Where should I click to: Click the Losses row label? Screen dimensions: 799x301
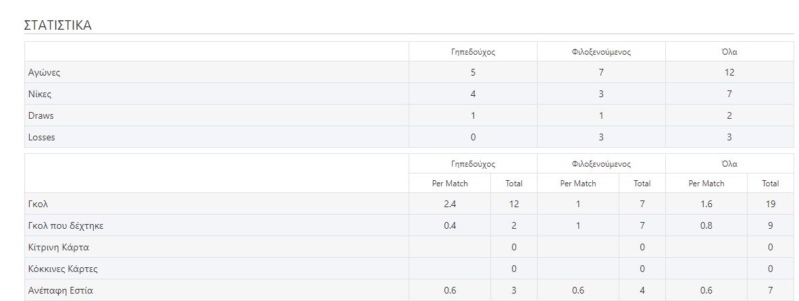click(x=42, y=137)
